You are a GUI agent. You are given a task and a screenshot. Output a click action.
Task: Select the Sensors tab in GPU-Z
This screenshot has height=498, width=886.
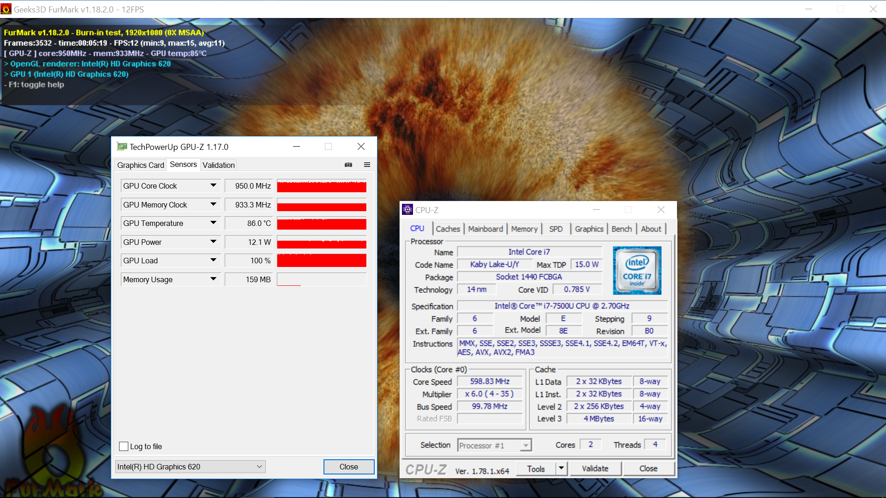tap(183, 165)
